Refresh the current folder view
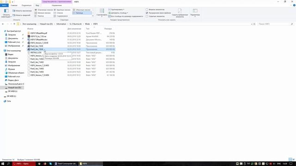The width and height of the screenshot is (296, 166). tap(254, 24)
